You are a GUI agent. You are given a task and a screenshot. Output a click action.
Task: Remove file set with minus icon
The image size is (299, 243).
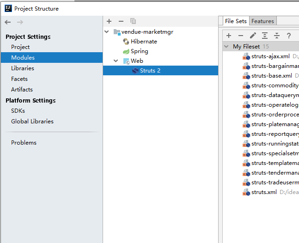point(241,36)
